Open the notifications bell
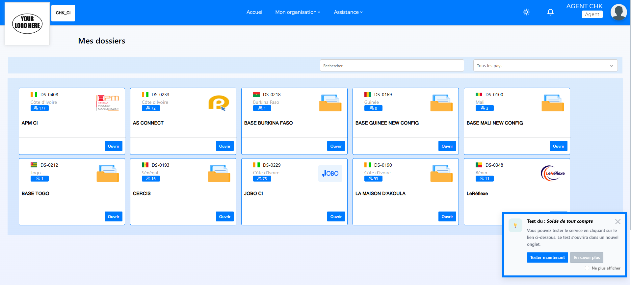The height and width of the screenshot is (285, 631). tap(550, 12)
